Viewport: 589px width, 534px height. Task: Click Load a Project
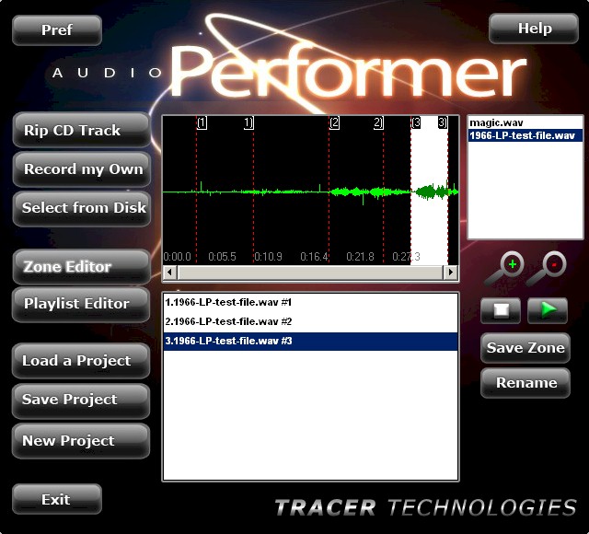[x=82, y=361]
